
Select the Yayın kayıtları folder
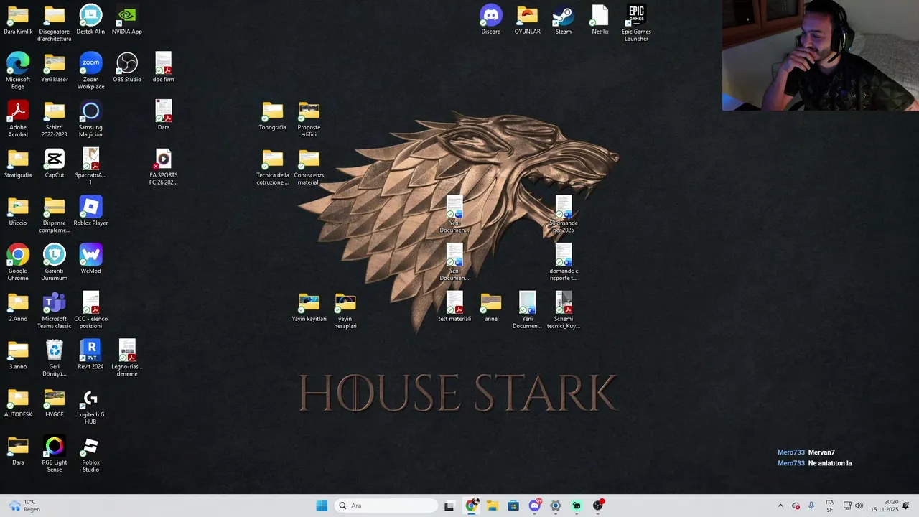point(309,307)
